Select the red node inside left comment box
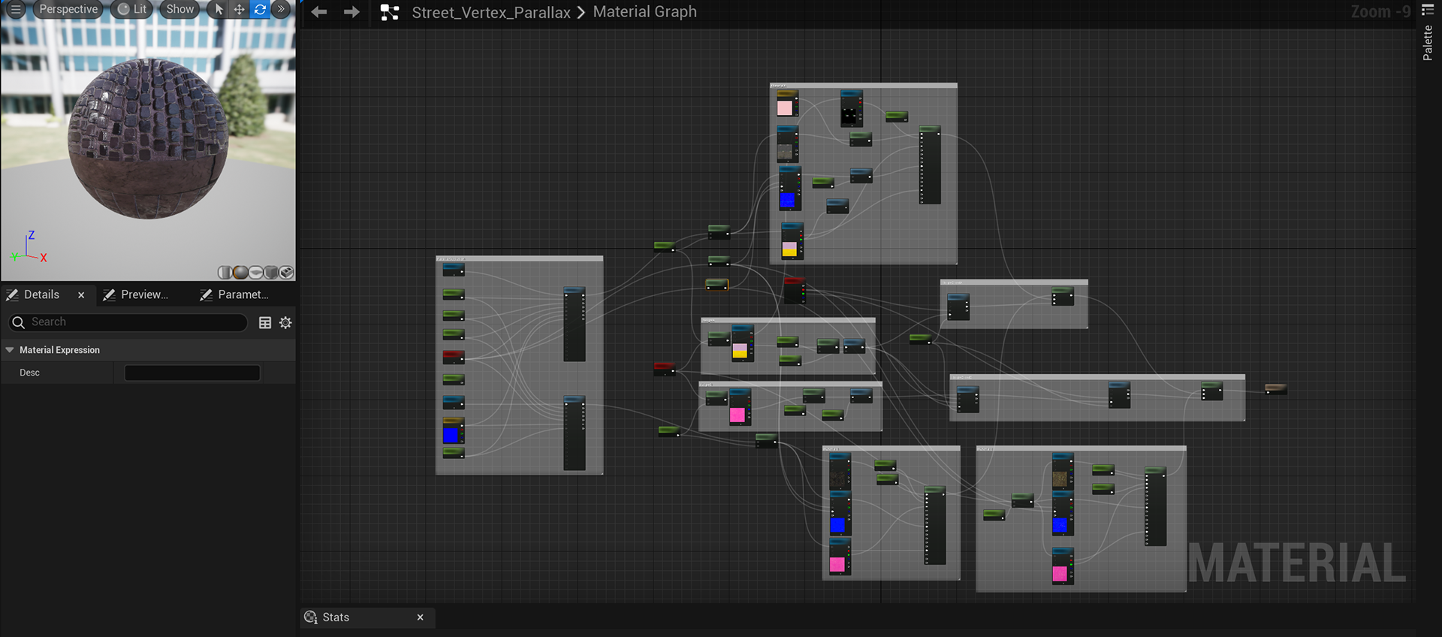The height and width of the screenshot is (637, 1442). tap(454, 357)
